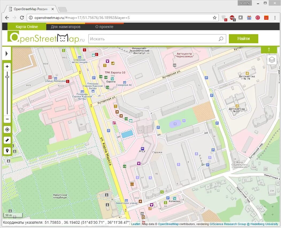This screenshot has height=228, width=281.
Task: Click the OpenStreetMap.ru logo
Action: pos(46,37)
